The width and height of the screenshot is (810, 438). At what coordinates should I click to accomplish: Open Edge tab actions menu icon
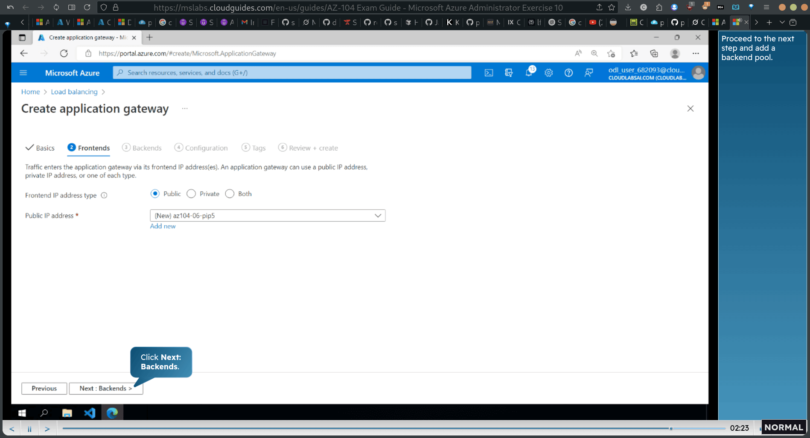[22, 38]
